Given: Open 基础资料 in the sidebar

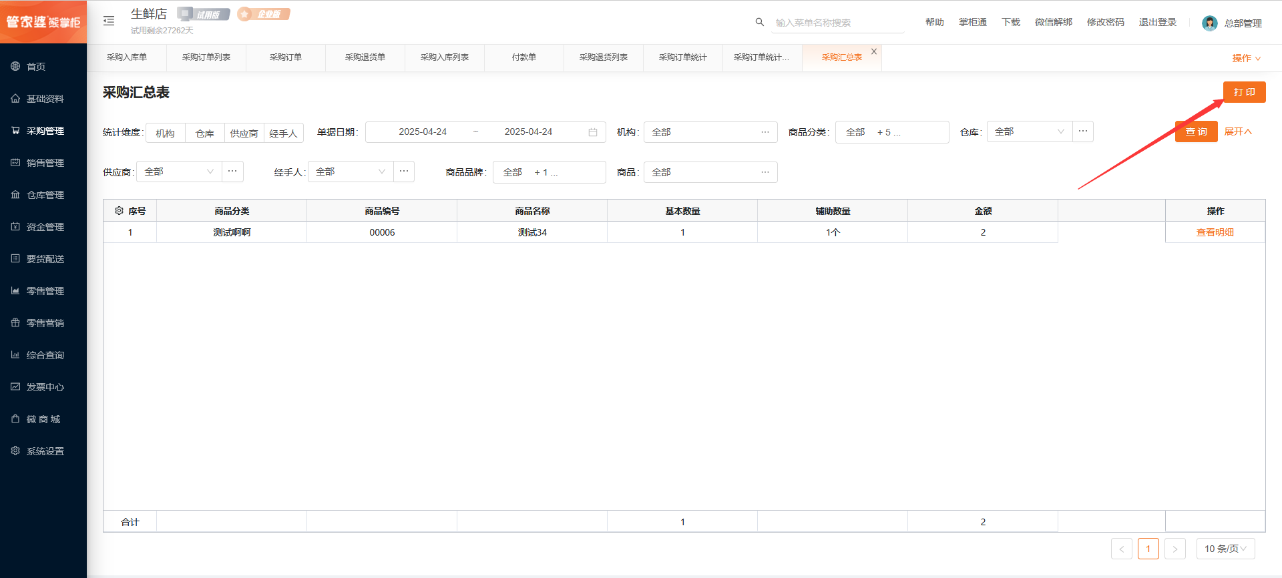Looking at the screenshot, I should (x=43, y=99).
